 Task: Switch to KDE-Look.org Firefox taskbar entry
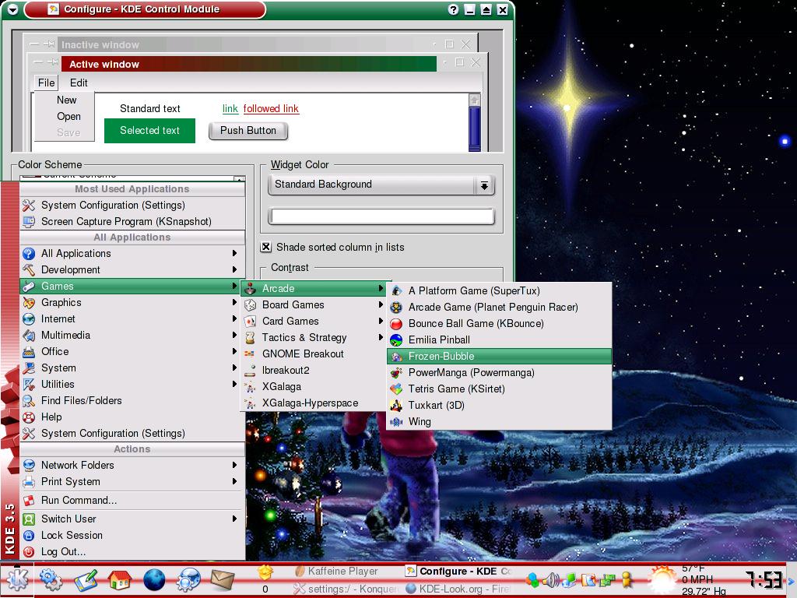(x=458, y=589)
